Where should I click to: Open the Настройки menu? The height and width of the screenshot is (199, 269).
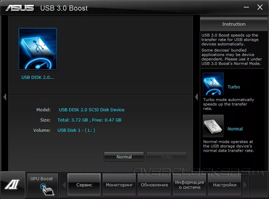point(225,185)
